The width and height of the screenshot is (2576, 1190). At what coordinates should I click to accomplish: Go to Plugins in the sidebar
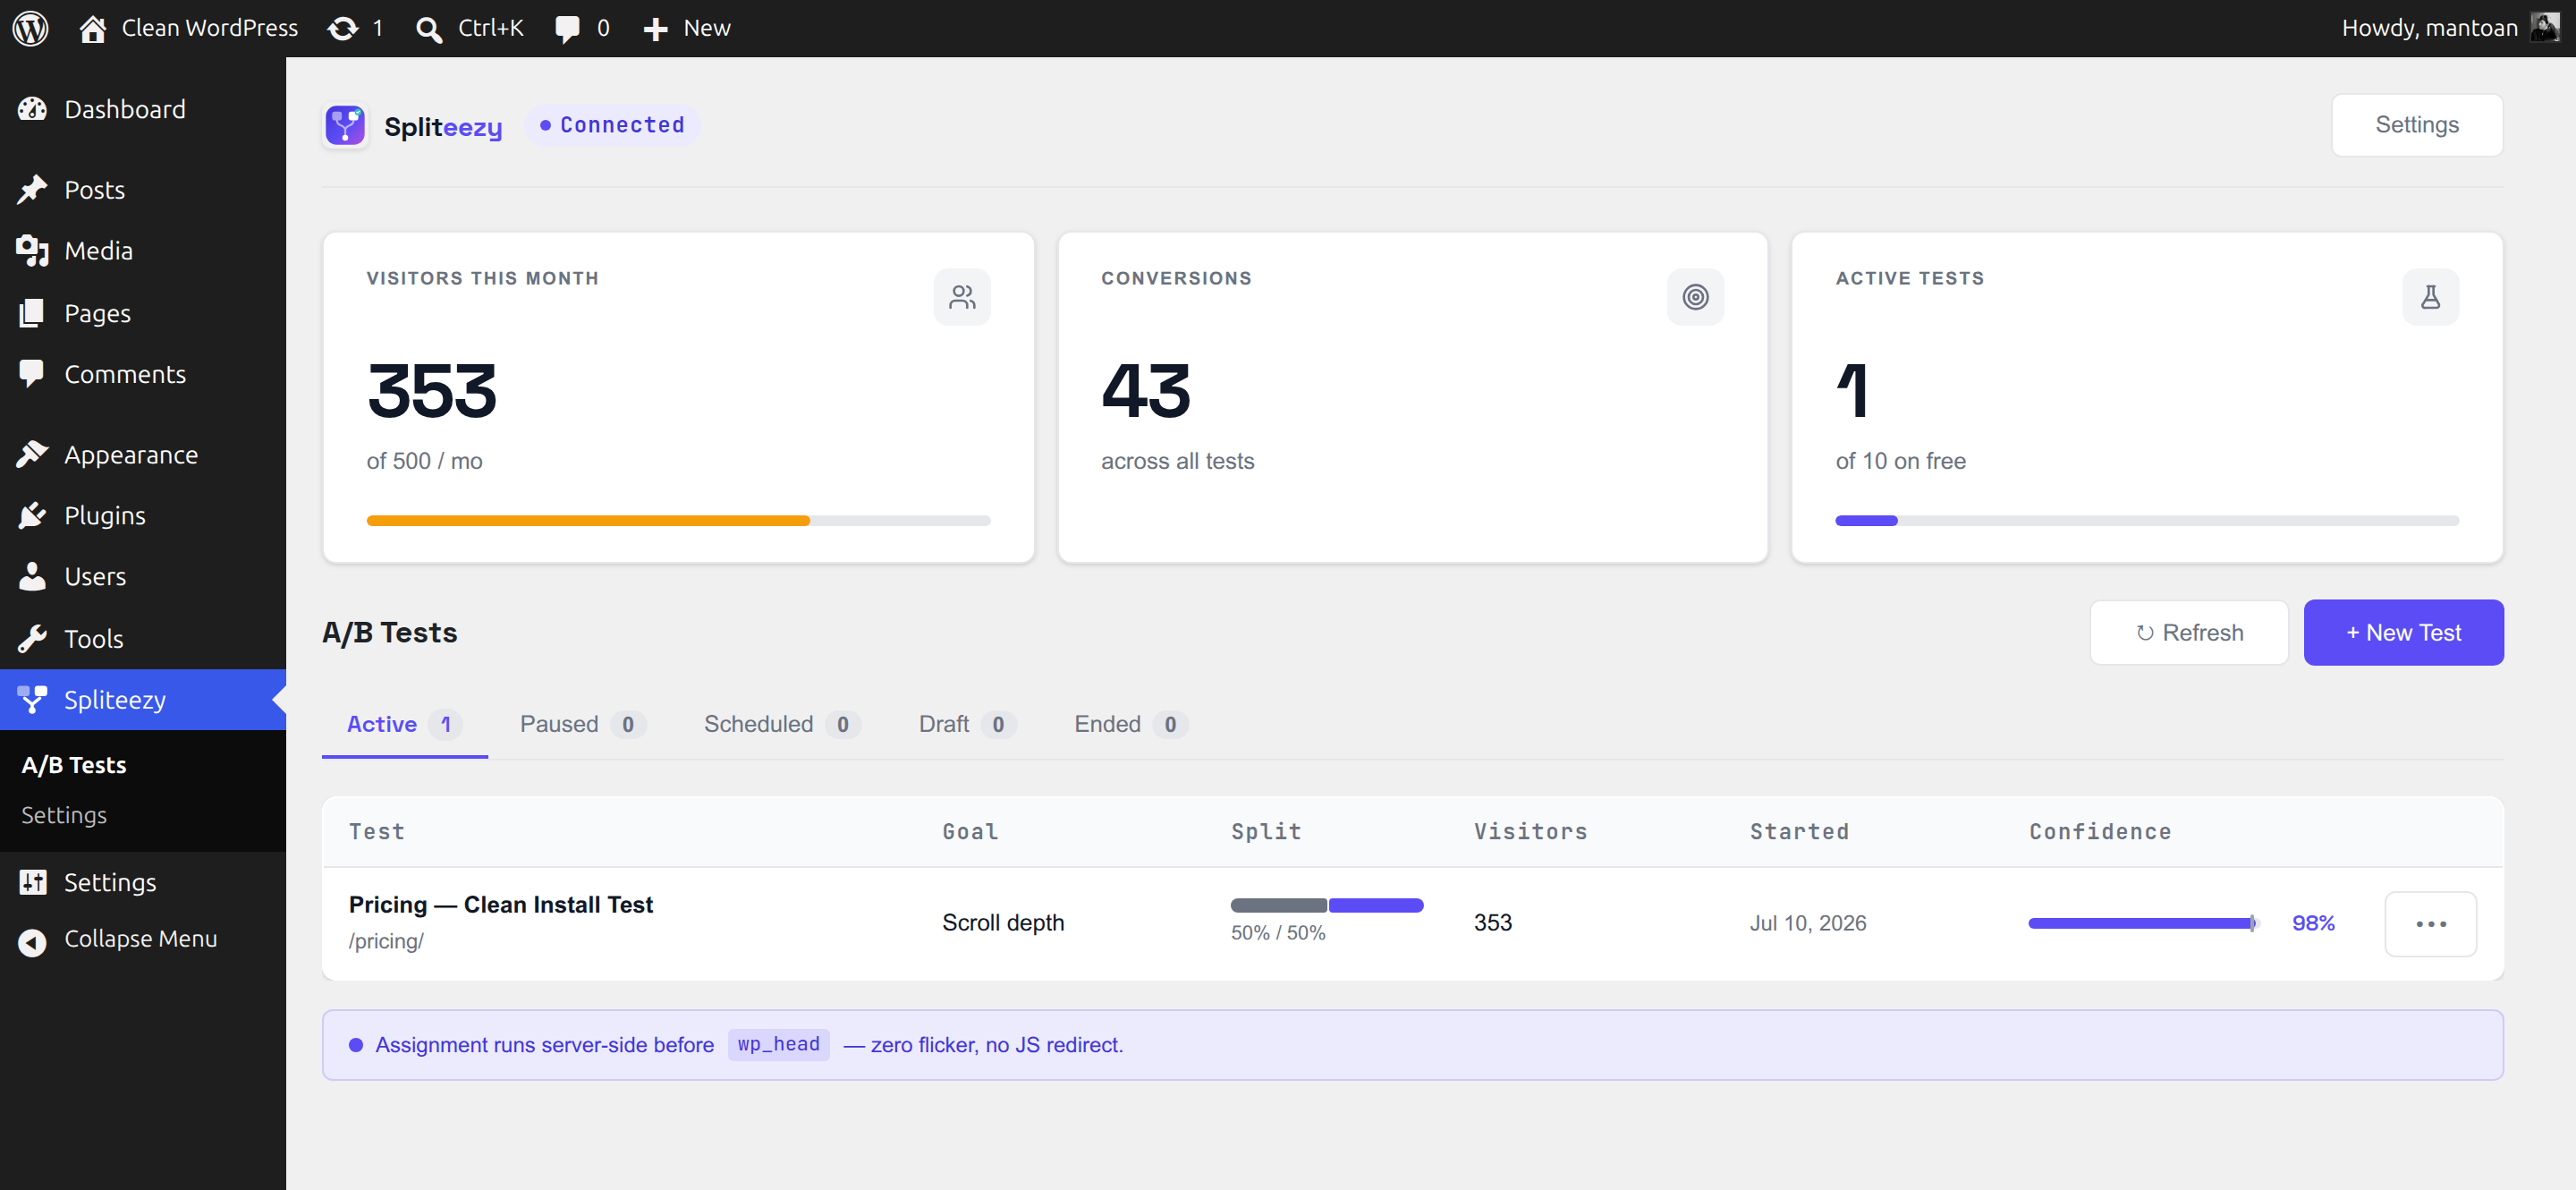tap(143, 515)
